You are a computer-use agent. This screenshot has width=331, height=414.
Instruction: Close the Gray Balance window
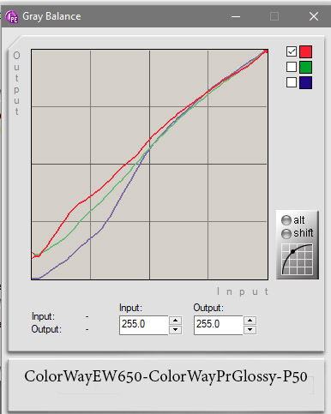(314, 16)
